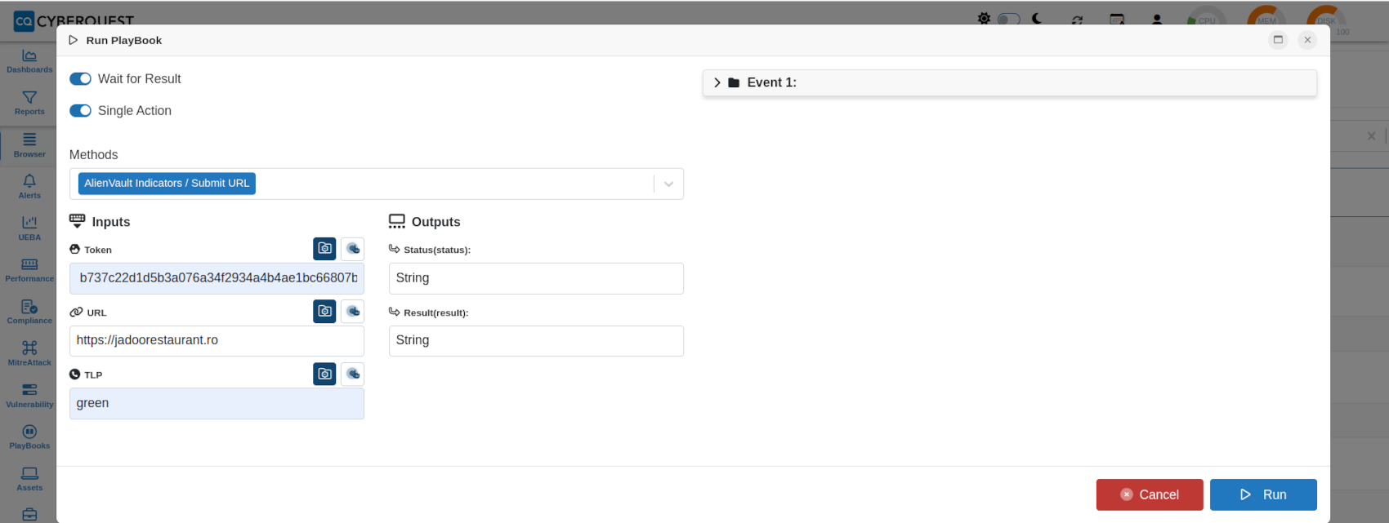Screen dimensions: 1389x523
Task: Maximize the Run PlayBook dialog
Action: coord(1279,40)
